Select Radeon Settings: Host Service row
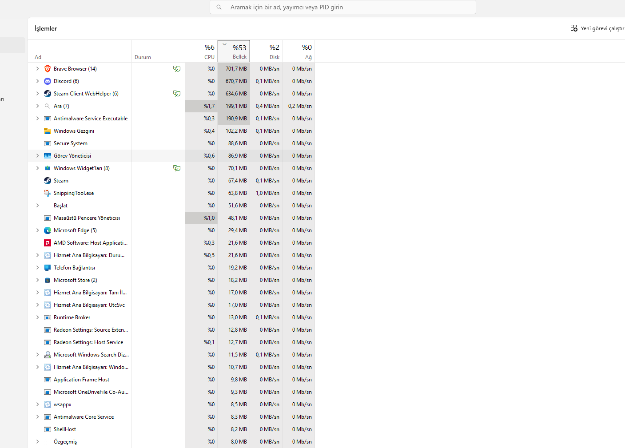 point(171,342)
